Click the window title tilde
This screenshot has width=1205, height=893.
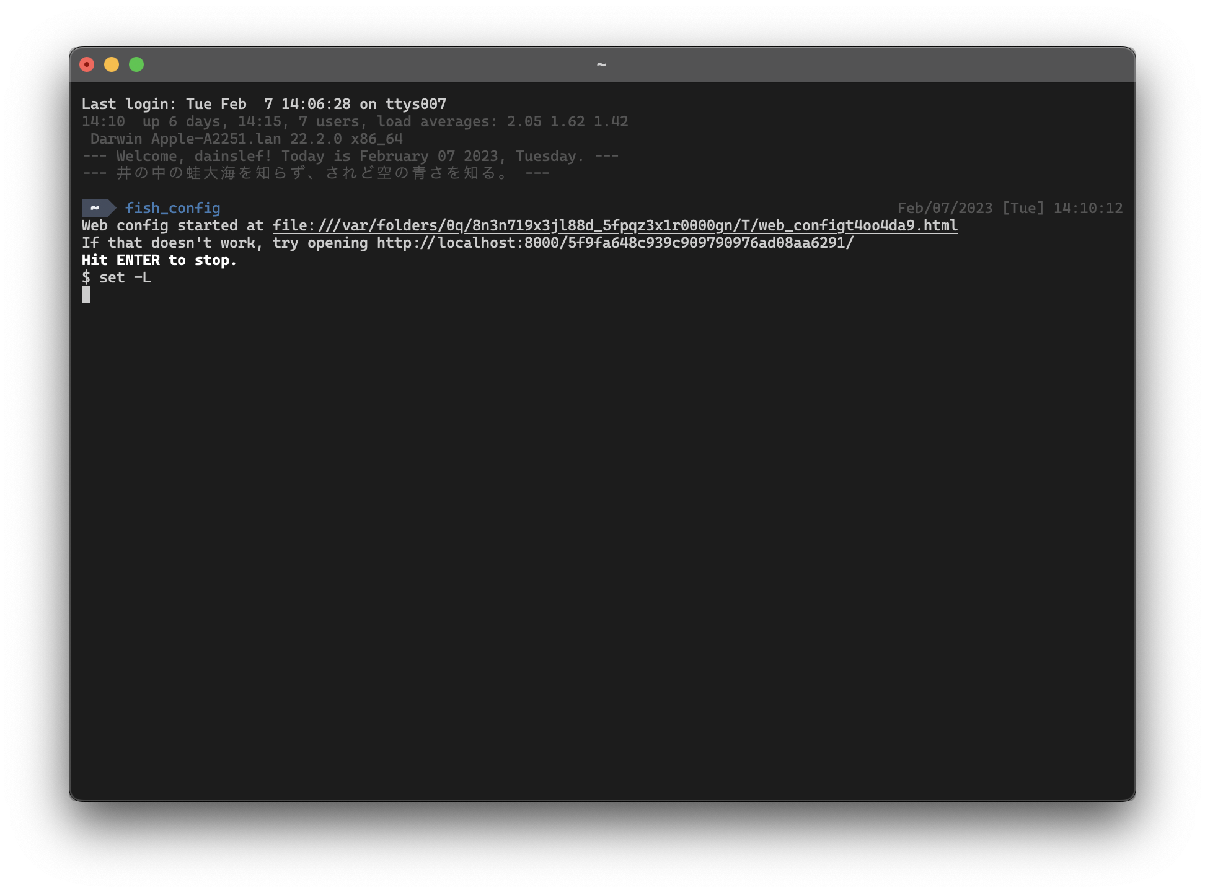click(601, 64)
